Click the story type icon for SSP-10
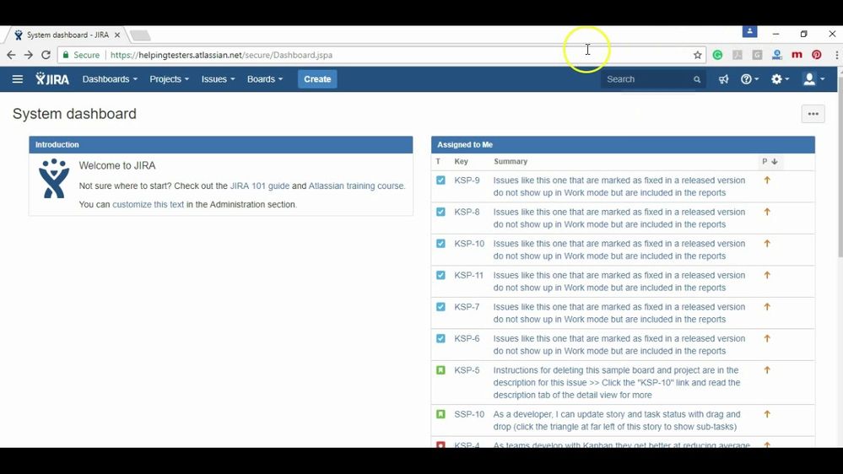The image size is (843, 474). click(x=440, y=414)
